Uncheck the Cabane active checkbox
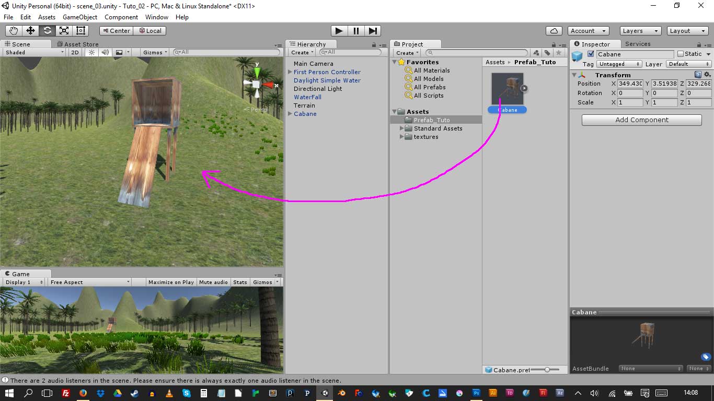The image size is (714, 401). [591, 54]
